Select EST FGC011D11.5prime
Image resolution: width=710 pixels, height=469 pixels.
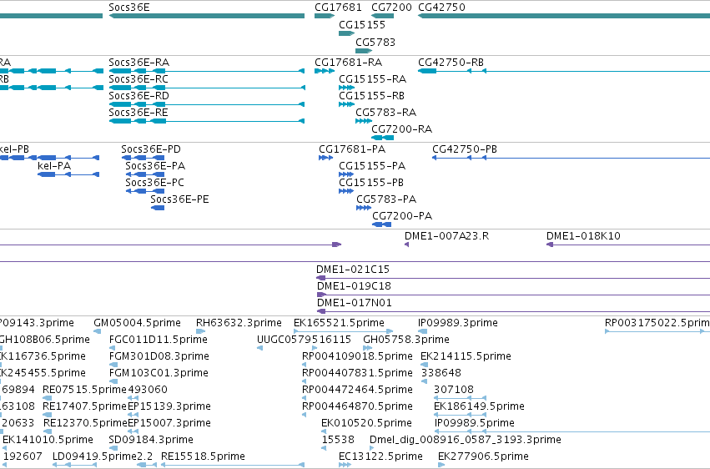click(x=159, y=340)
